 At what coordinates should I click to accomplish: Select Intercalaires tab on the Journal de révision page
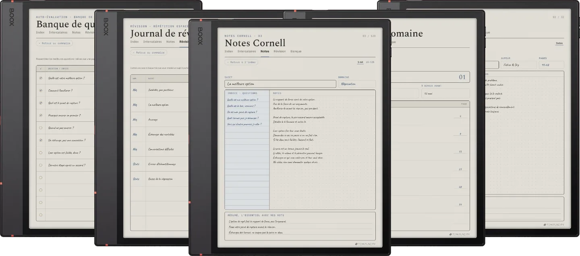coord(153,42)
